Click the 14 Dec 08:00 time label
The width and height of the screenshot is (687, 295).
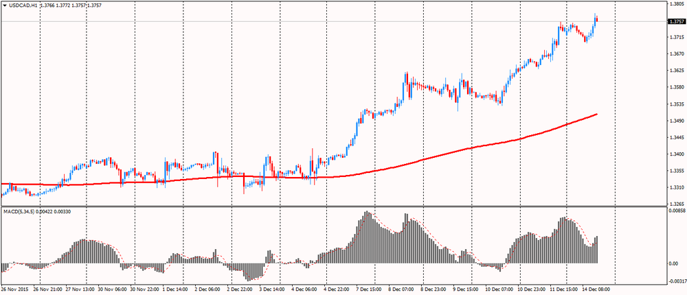coord(596,290)
